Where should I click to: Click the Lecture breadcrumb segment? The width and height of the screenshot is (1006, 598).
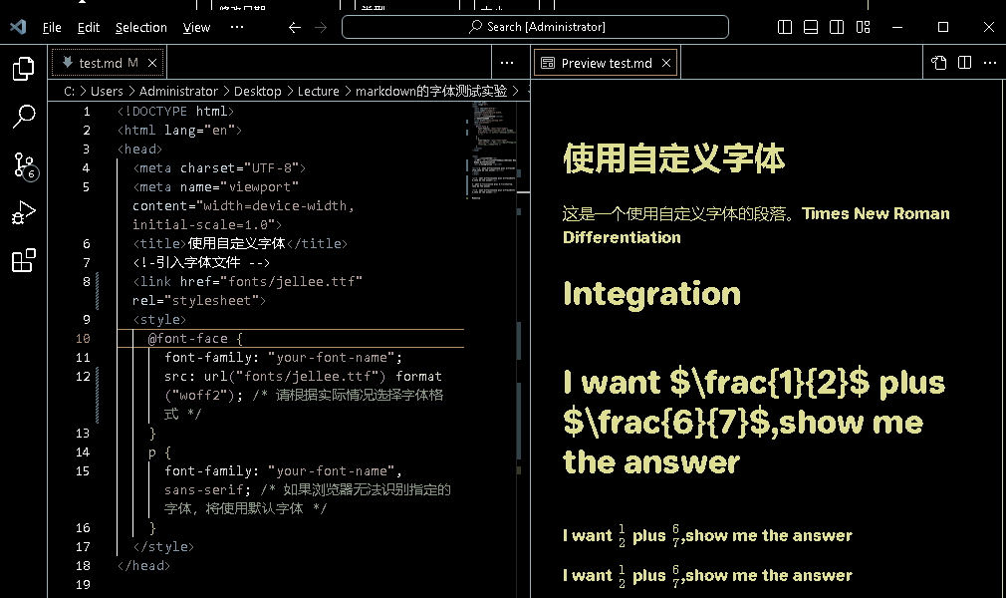pyautogui.click(x=318, y=92)
